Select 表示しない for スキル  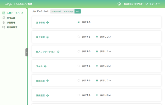pyautogui.click(x=97, y=66)
